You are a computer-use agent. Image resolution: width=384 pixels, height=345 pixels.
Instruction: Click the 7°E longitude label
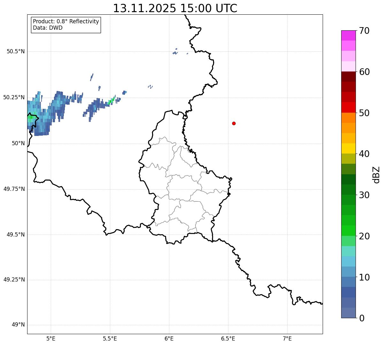[287, 338]
